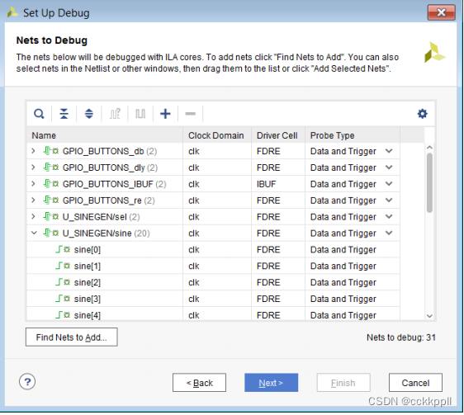
Task: Click the grayed probe type toolbar icon
Action: click(x=140, y=114)
